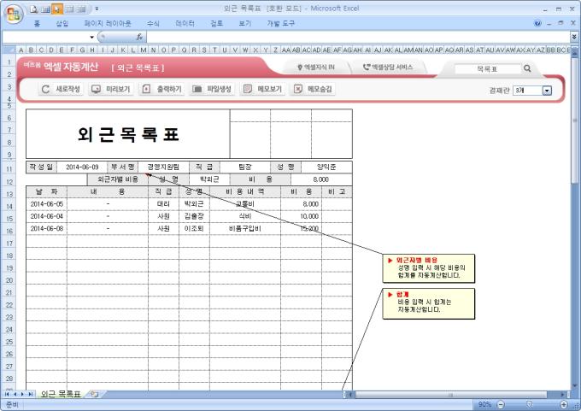Click the print preview quick access icon
Screen dimensions: 581x411
(x=33, y=9)
